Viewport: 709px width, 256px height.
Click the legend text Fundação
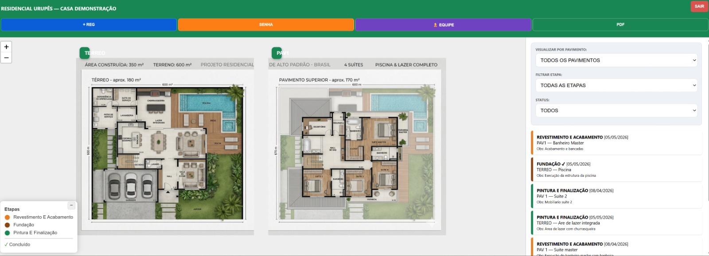pos(23,225)
